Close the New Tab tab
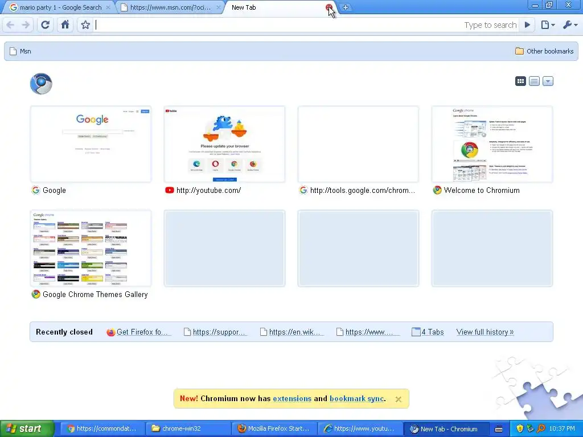Screen dimensions: 583x437 [329, 7]
